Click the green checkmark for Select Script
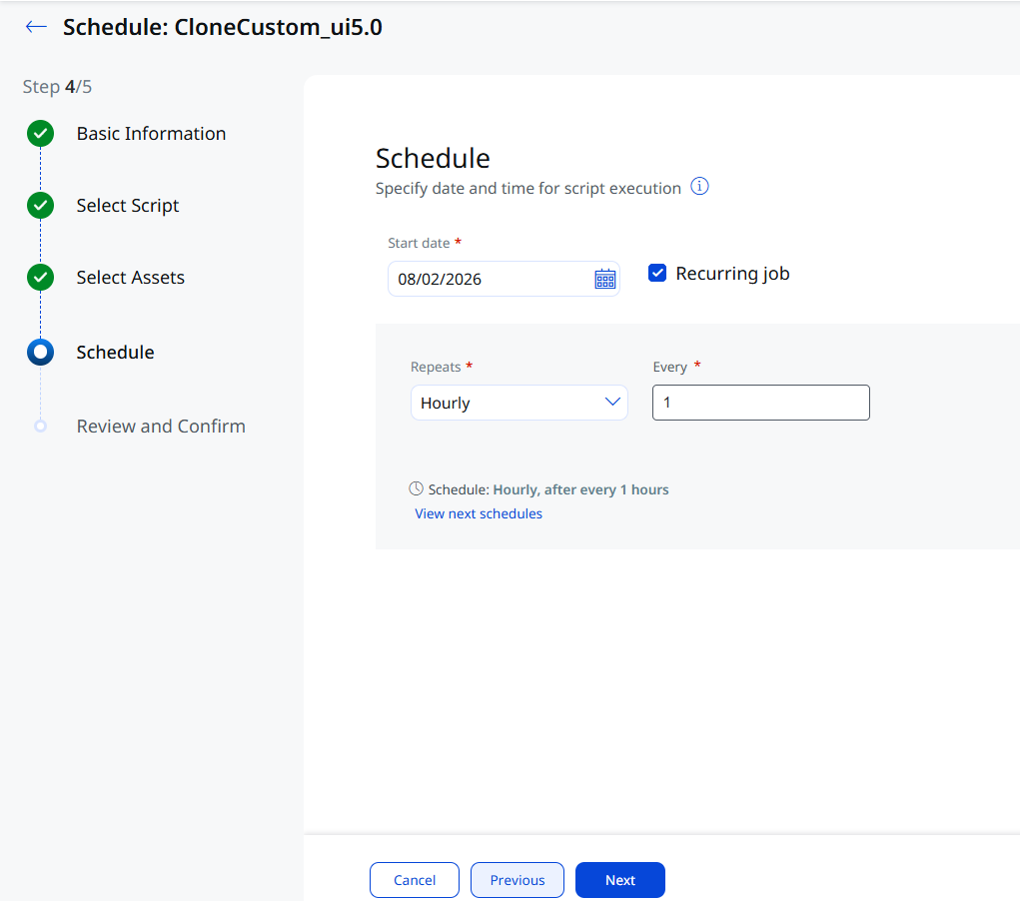Screen dimensions: 1020x901 (40, 206)
